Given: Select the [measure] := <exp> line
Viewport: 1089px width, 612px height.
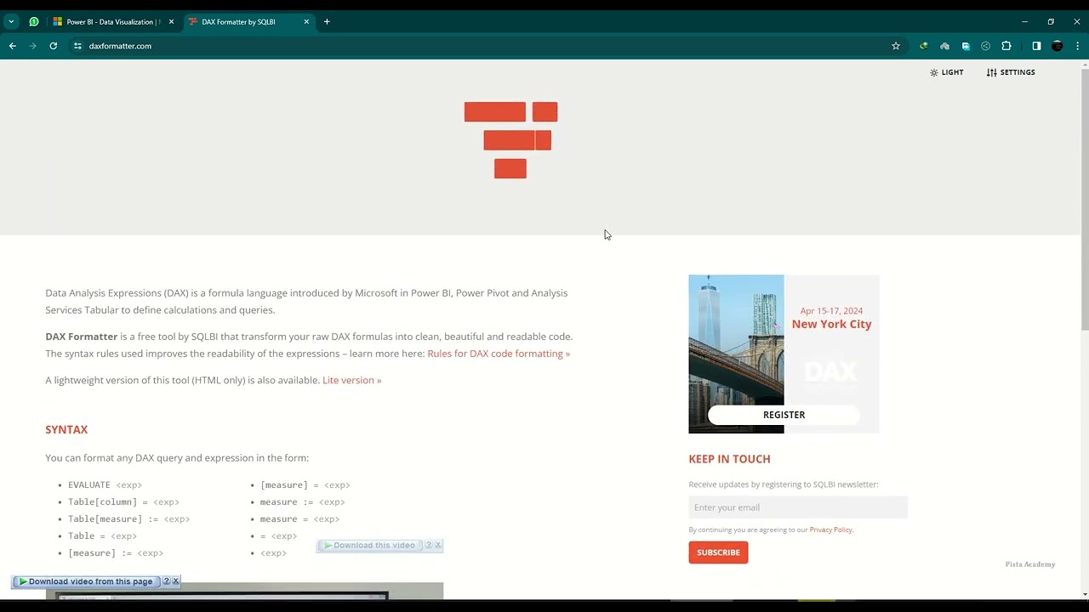Looking at the screenshot, I should point(116,553).
